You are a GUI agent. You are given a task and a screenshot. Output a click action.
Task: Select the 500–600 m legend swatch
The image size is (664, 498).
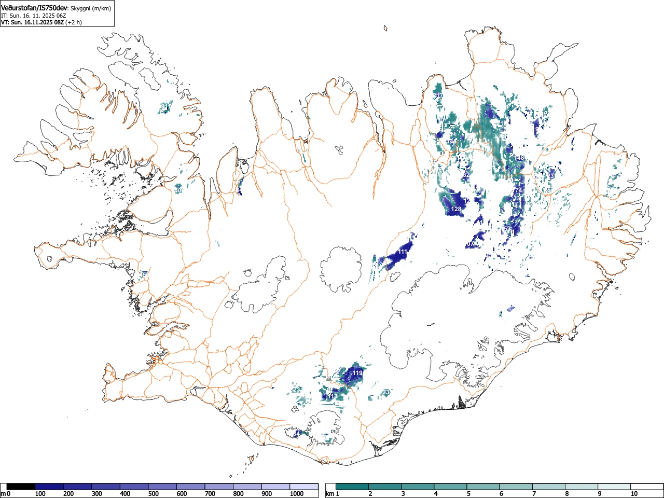tap(162, 487)
